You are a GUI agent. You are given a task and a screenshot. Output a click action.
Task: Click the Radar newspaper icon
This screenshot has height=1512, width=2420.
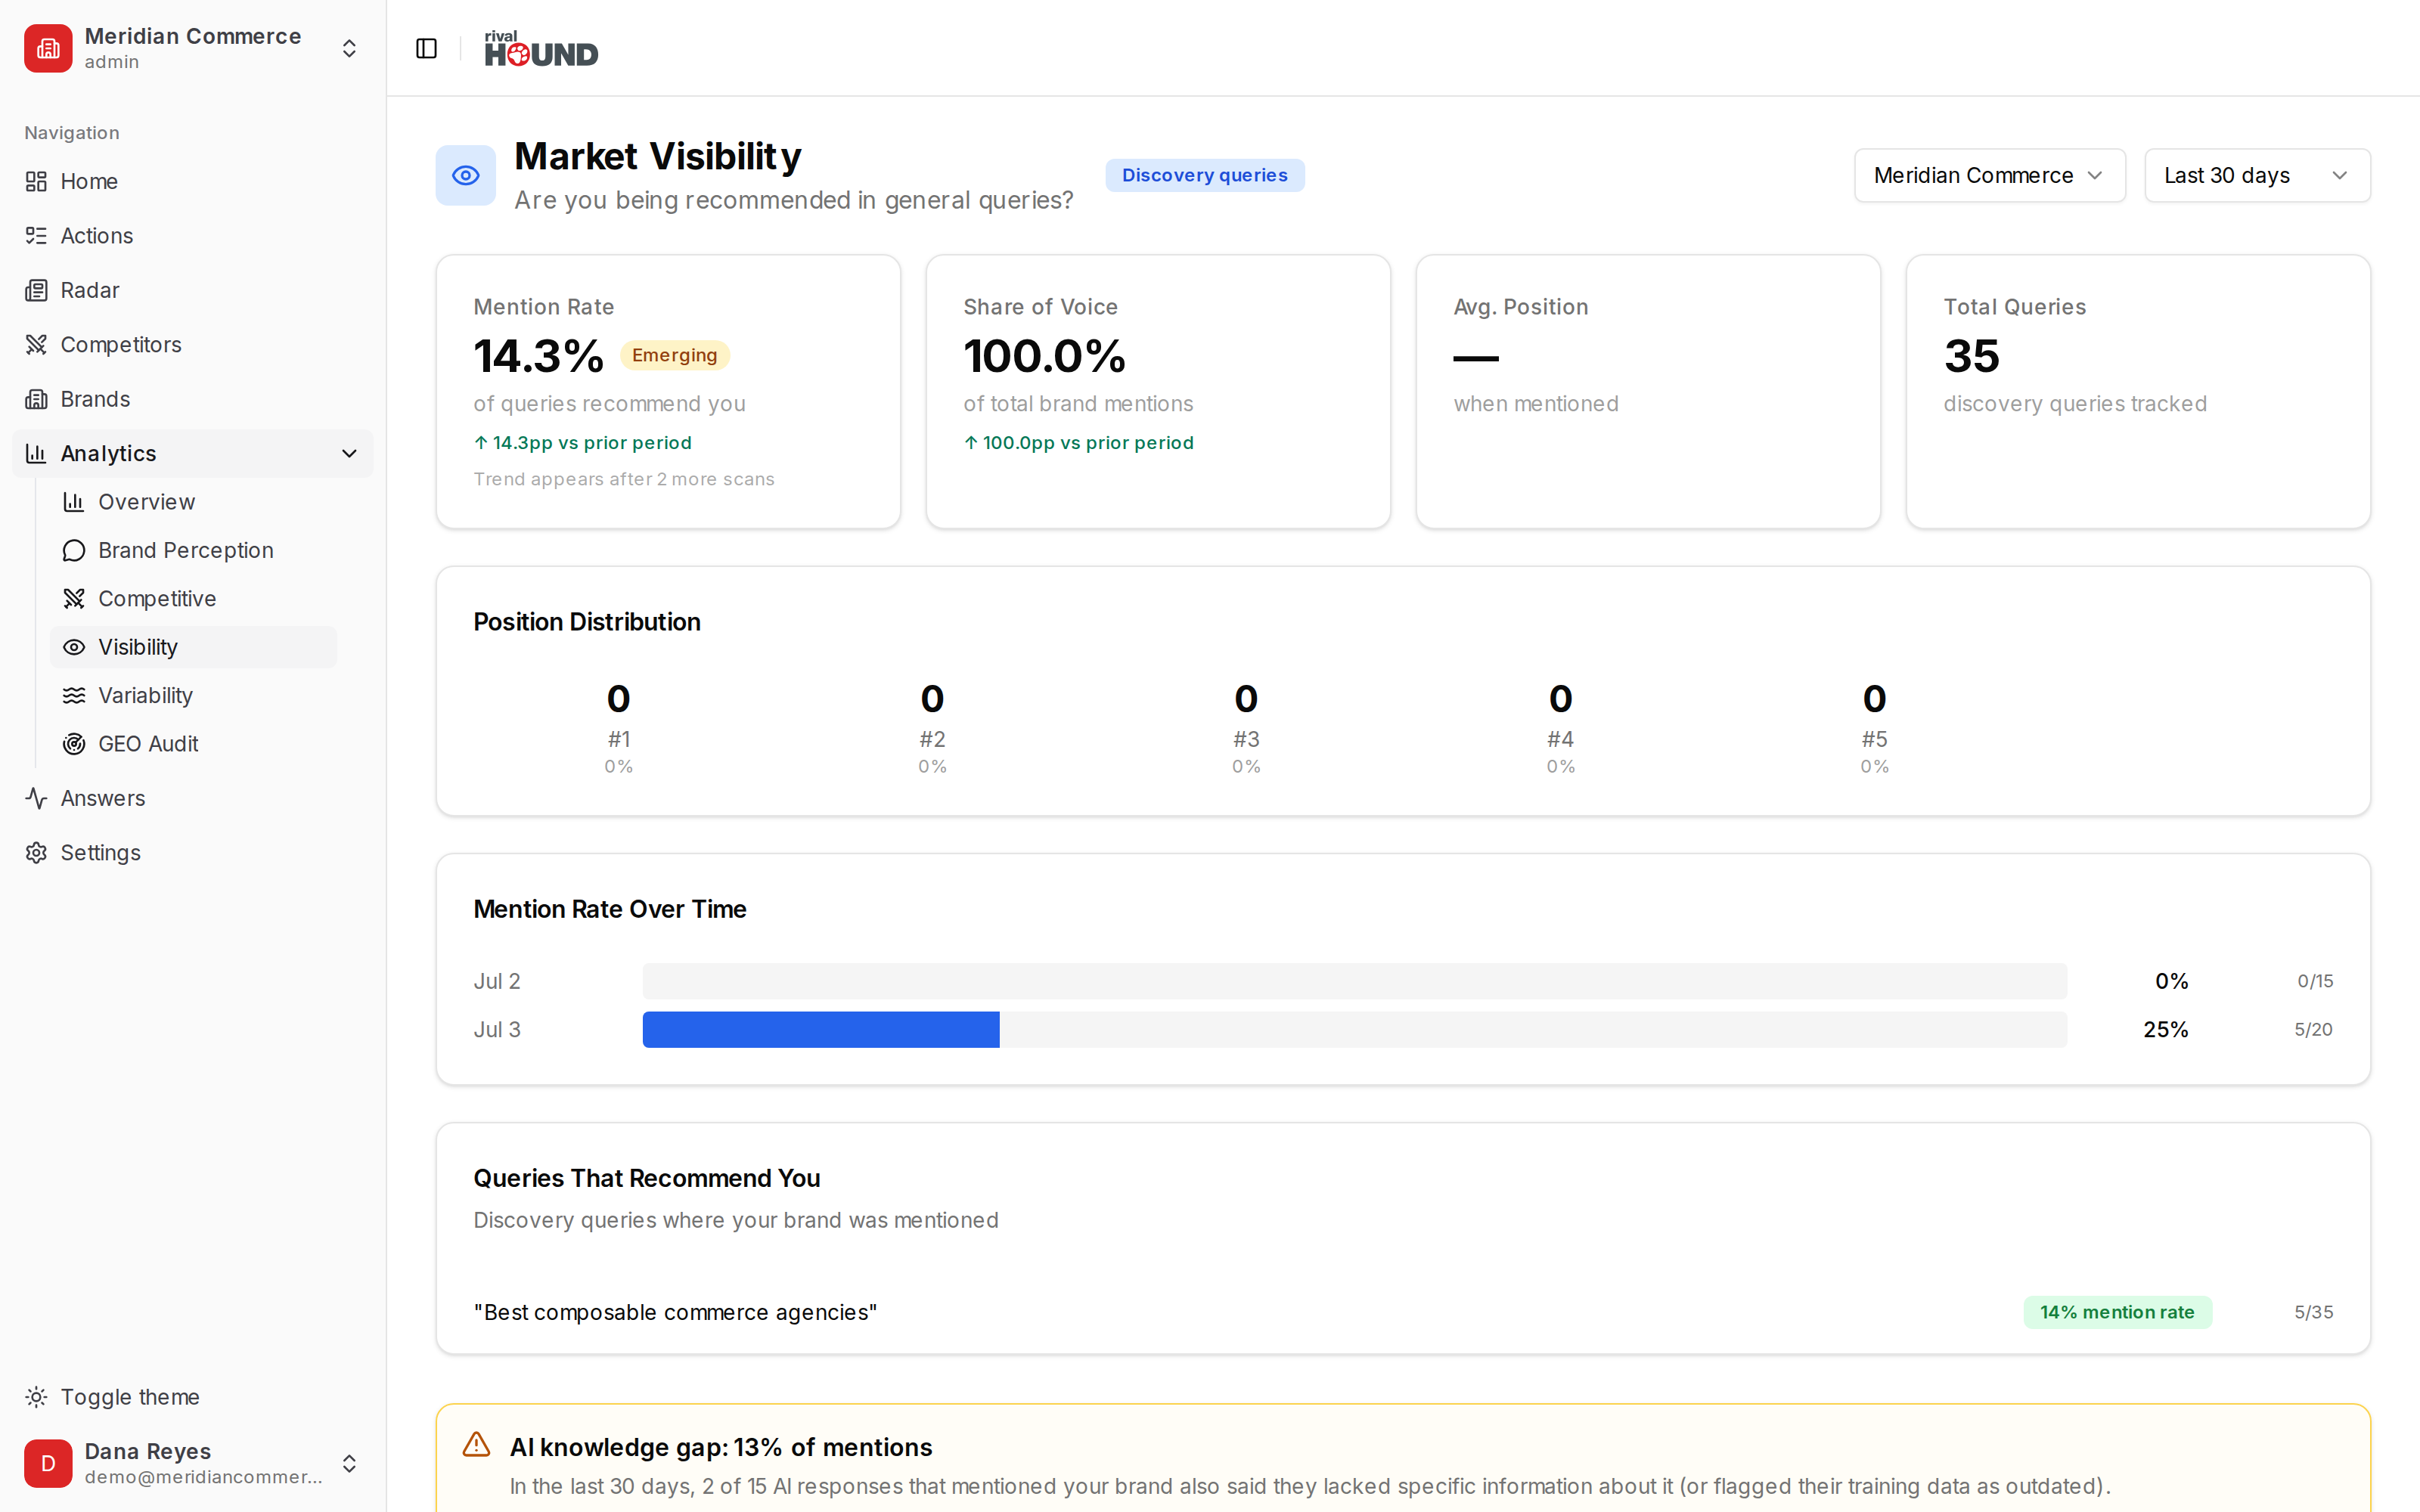(36, 290)
